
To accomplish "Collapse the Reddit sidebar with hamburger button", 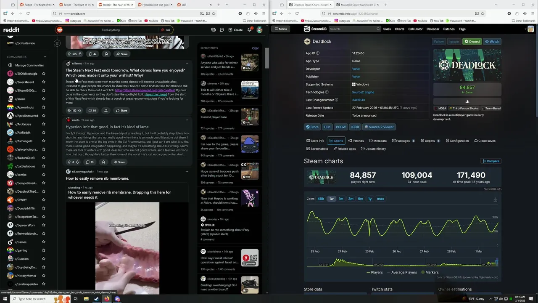I will (x=57, y=43).
